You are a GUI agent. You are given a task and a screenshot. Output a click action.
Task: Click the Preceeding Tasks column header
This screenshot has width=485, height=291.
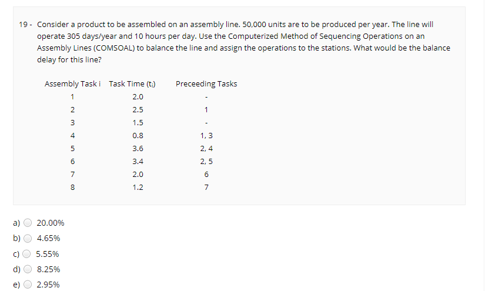pyautogui.click(x=206, y=84)
